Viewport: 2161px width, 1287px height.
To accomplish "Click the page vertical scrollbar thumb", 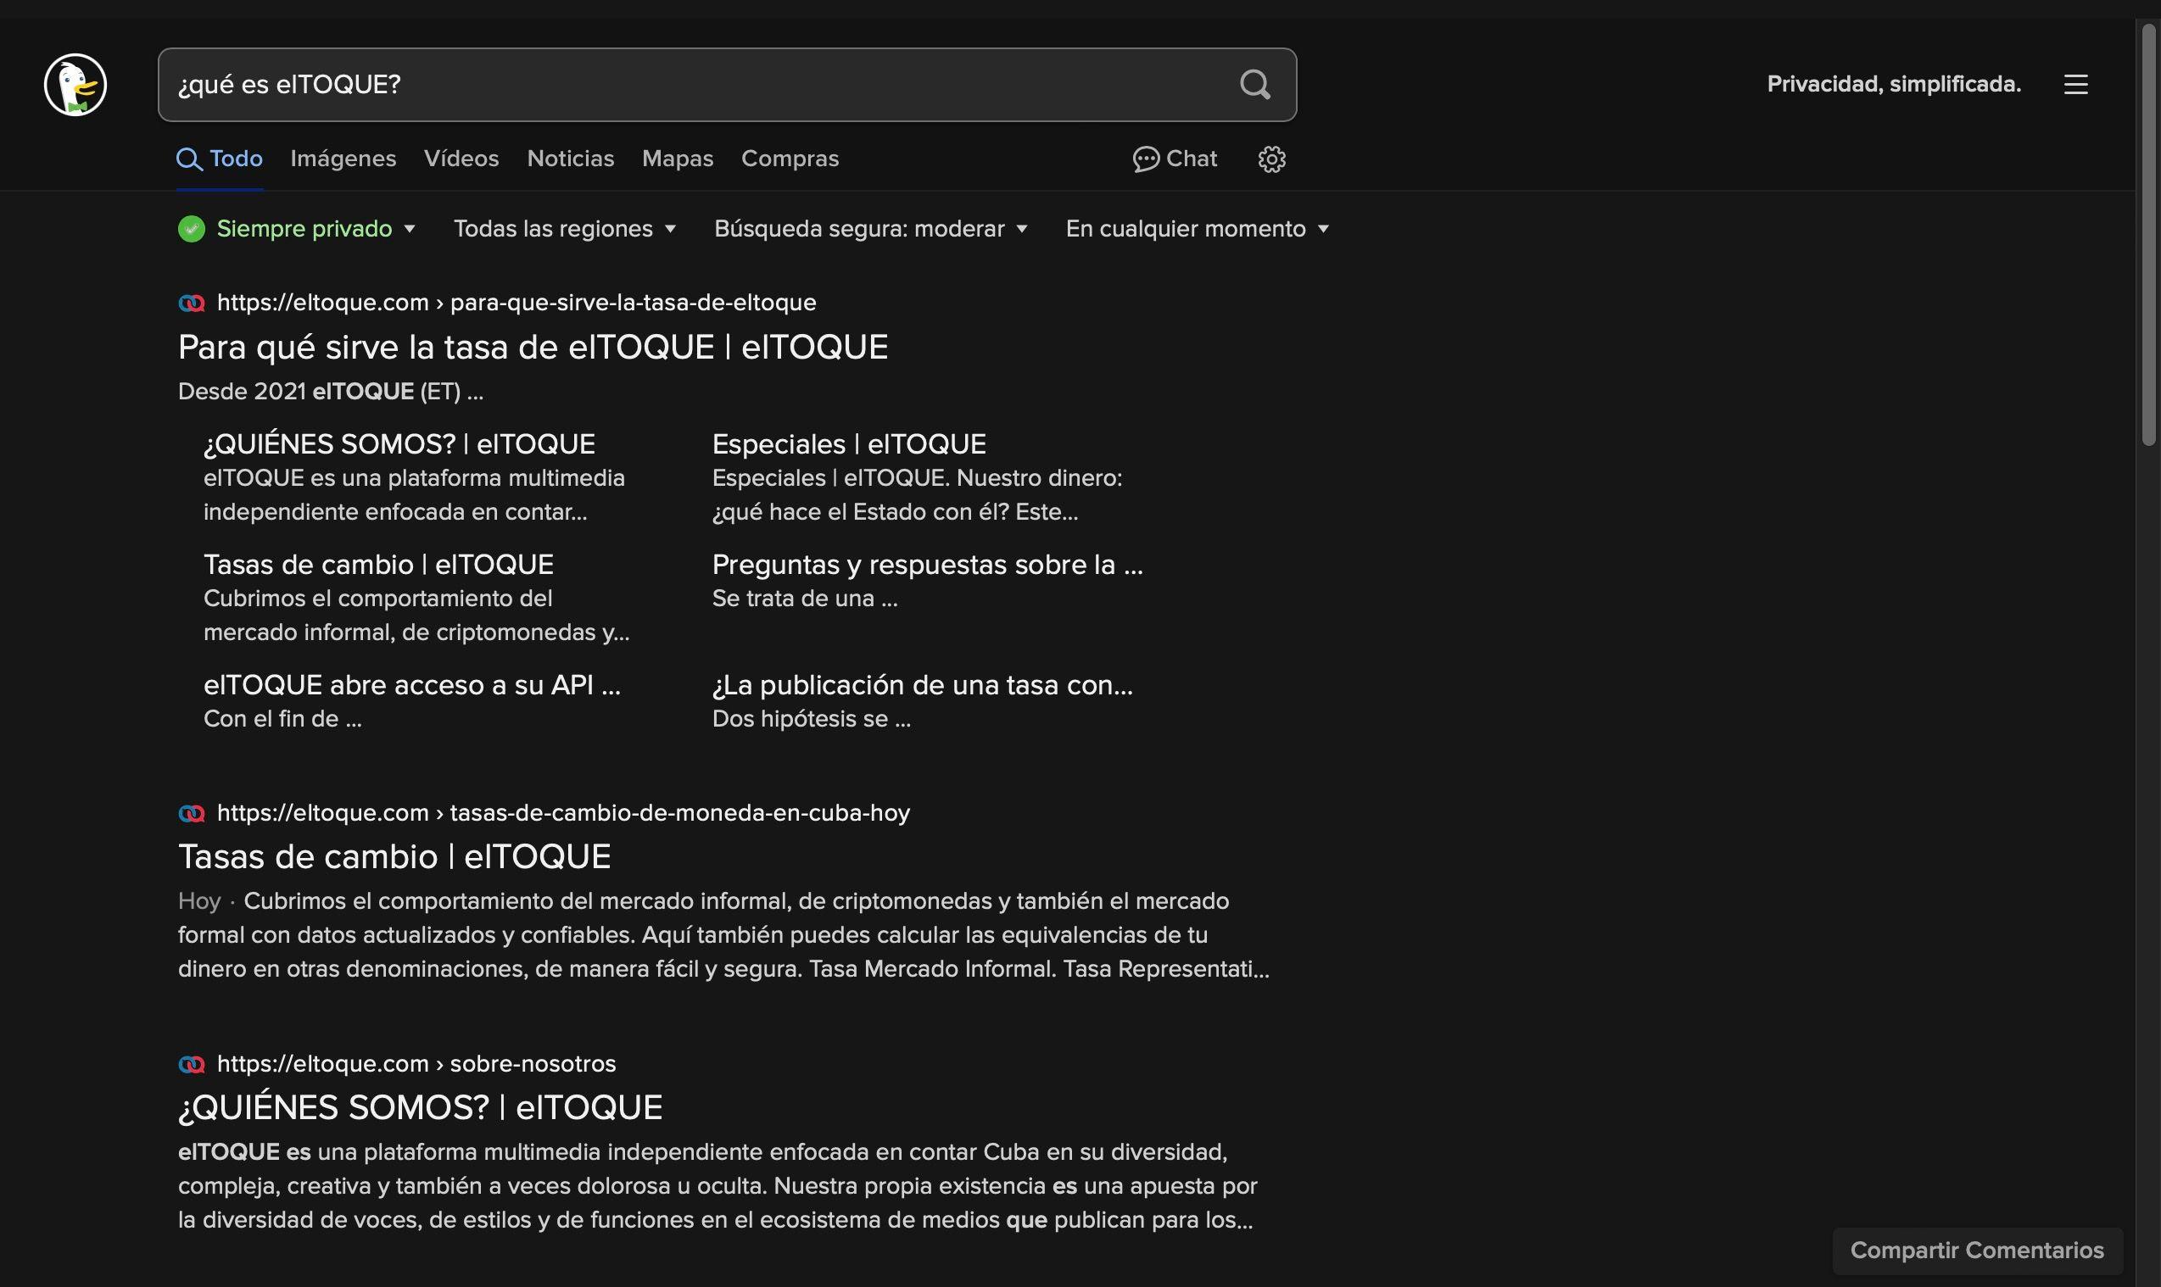I will 2148,234.
